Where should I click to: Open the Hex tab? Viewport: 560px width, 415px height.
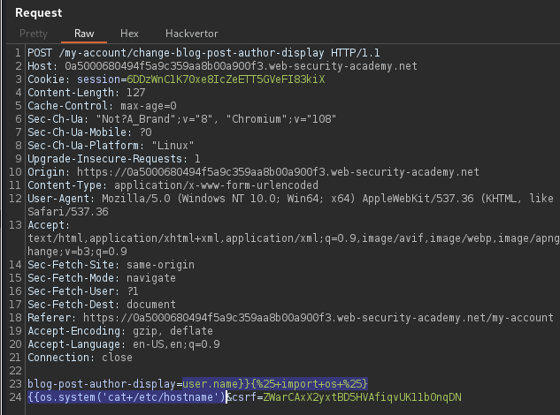tap(129, 34)
